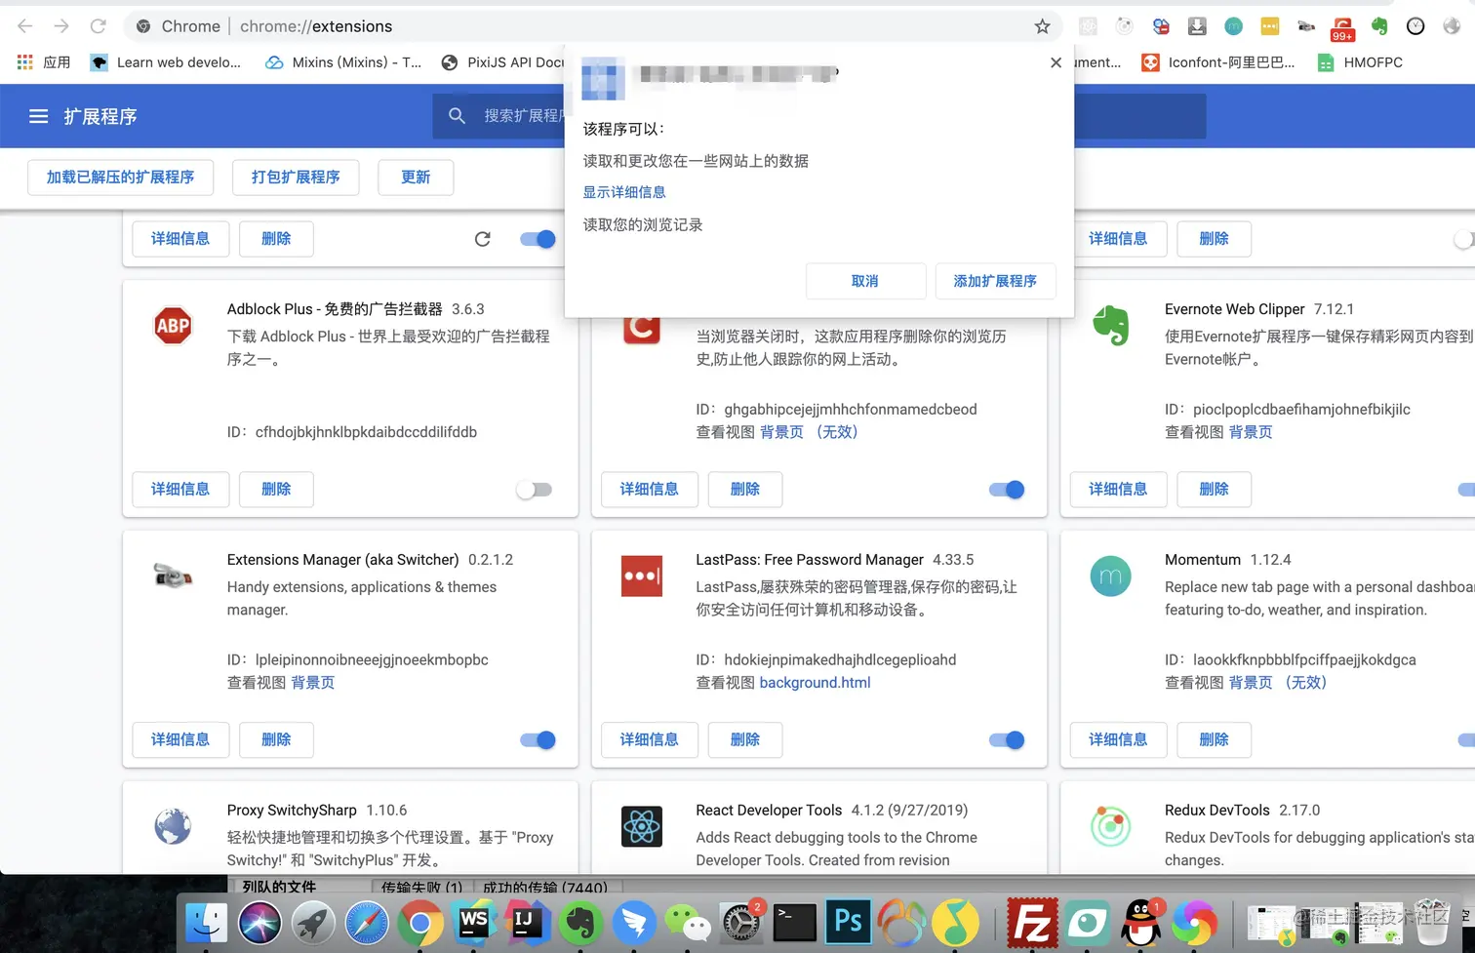The image size is (1475, 953).
Task: Open the Learn web develo... bookmark
Action: click(x=165, y=62)
